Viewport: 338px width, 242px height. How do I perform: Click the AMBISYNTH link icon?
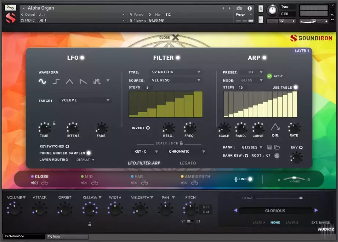click(x=194, y=183)
